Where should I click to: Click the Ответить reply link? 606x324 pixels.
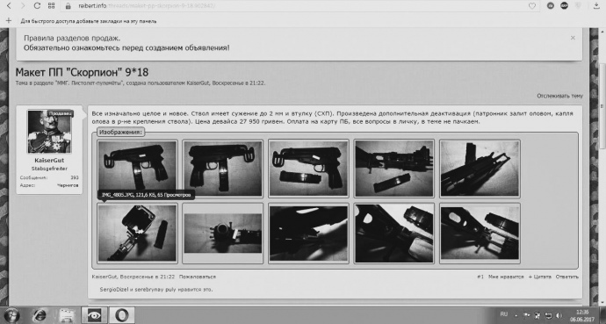point(567,277)
